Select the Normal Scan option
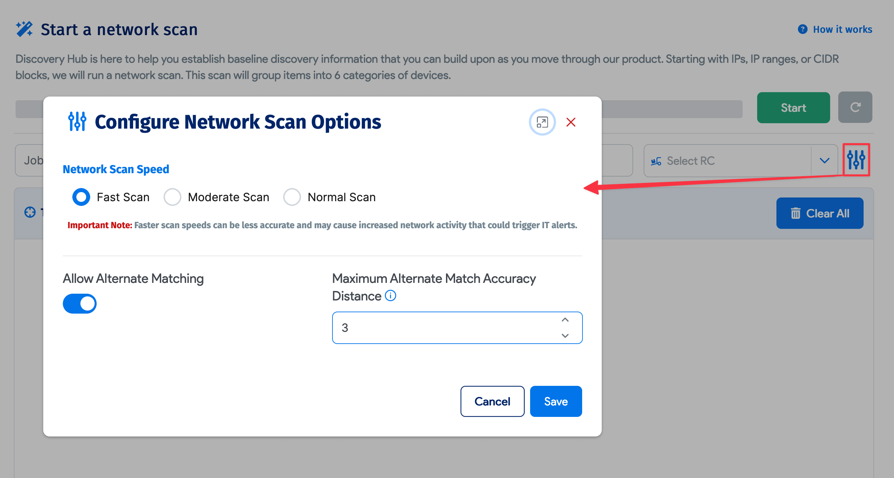Viewport: 894px width, 478px height. pyautogui.click(x=293, y=196)
